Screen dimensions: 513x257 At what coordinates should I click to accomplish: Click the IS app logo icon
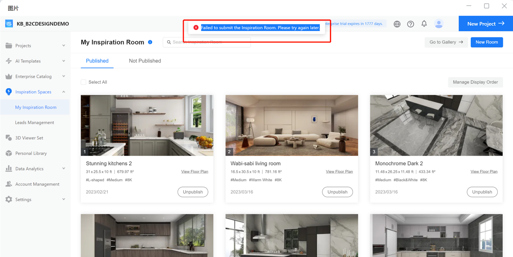coord(9,24)
